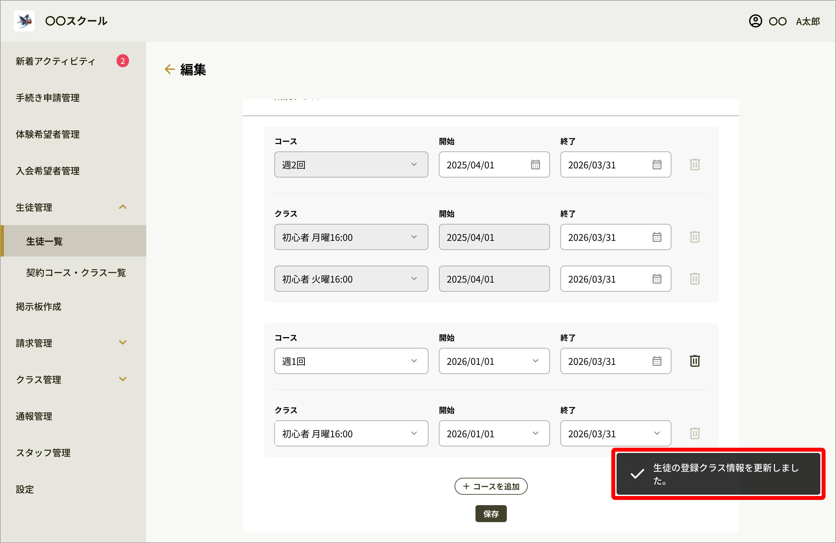Open the last class start date 2026/01/01 dropdown
Viewport: 836px width, 543px height.
[494, 433]
